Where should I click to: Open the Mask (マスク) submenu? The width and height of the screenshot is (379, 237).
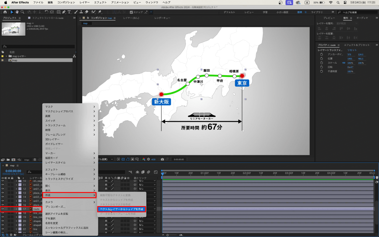(70, 107)
